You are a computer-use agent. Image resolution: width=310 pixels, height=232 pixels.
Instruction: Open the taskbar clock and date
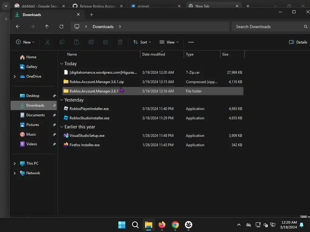point(289,225)
